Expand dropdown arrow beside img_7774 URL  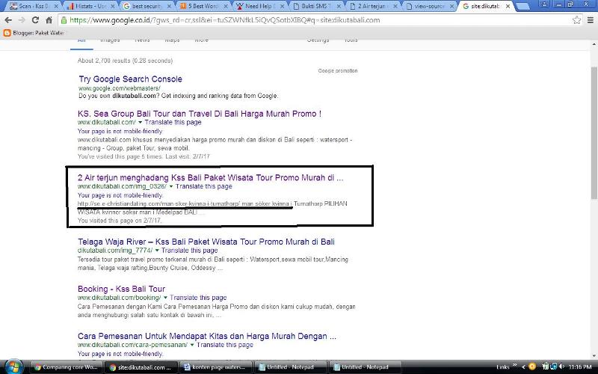[x=157, y=251]
